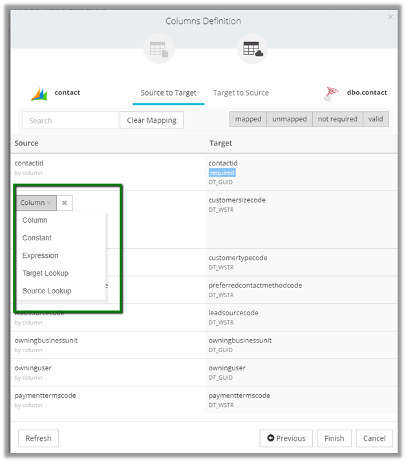Screen dimensions: 406x462
Task: Click the Finish button
Action: (x=334, y=438)
